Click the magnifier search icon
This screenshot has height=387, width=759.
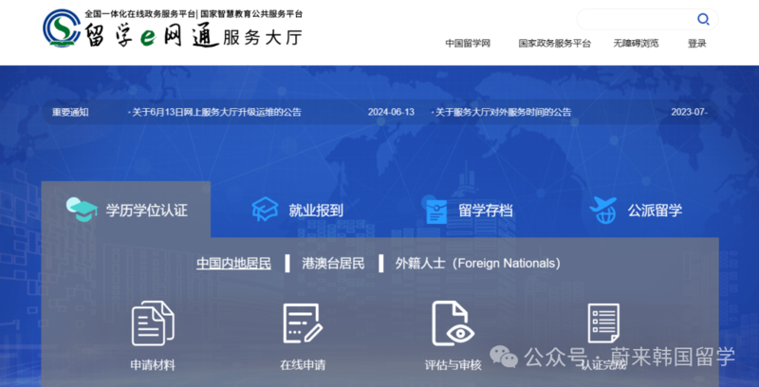click(703, 19)
